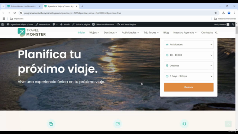The width and height of the screenshot is (238, 134).
Task: Expand Trip Types navigation dropdown
Action: (151, 32)
